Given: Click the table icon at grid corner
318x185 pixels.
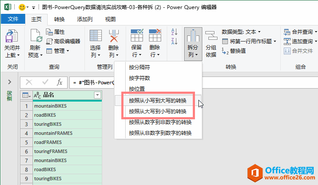Looking at the screenshot, I should click(26, 95).
